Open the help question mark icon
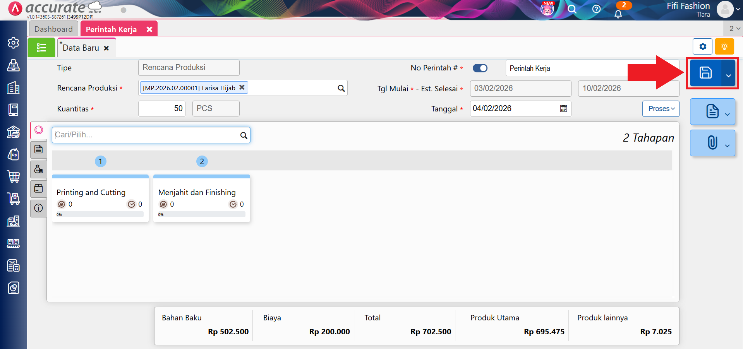 pos(596,9)
